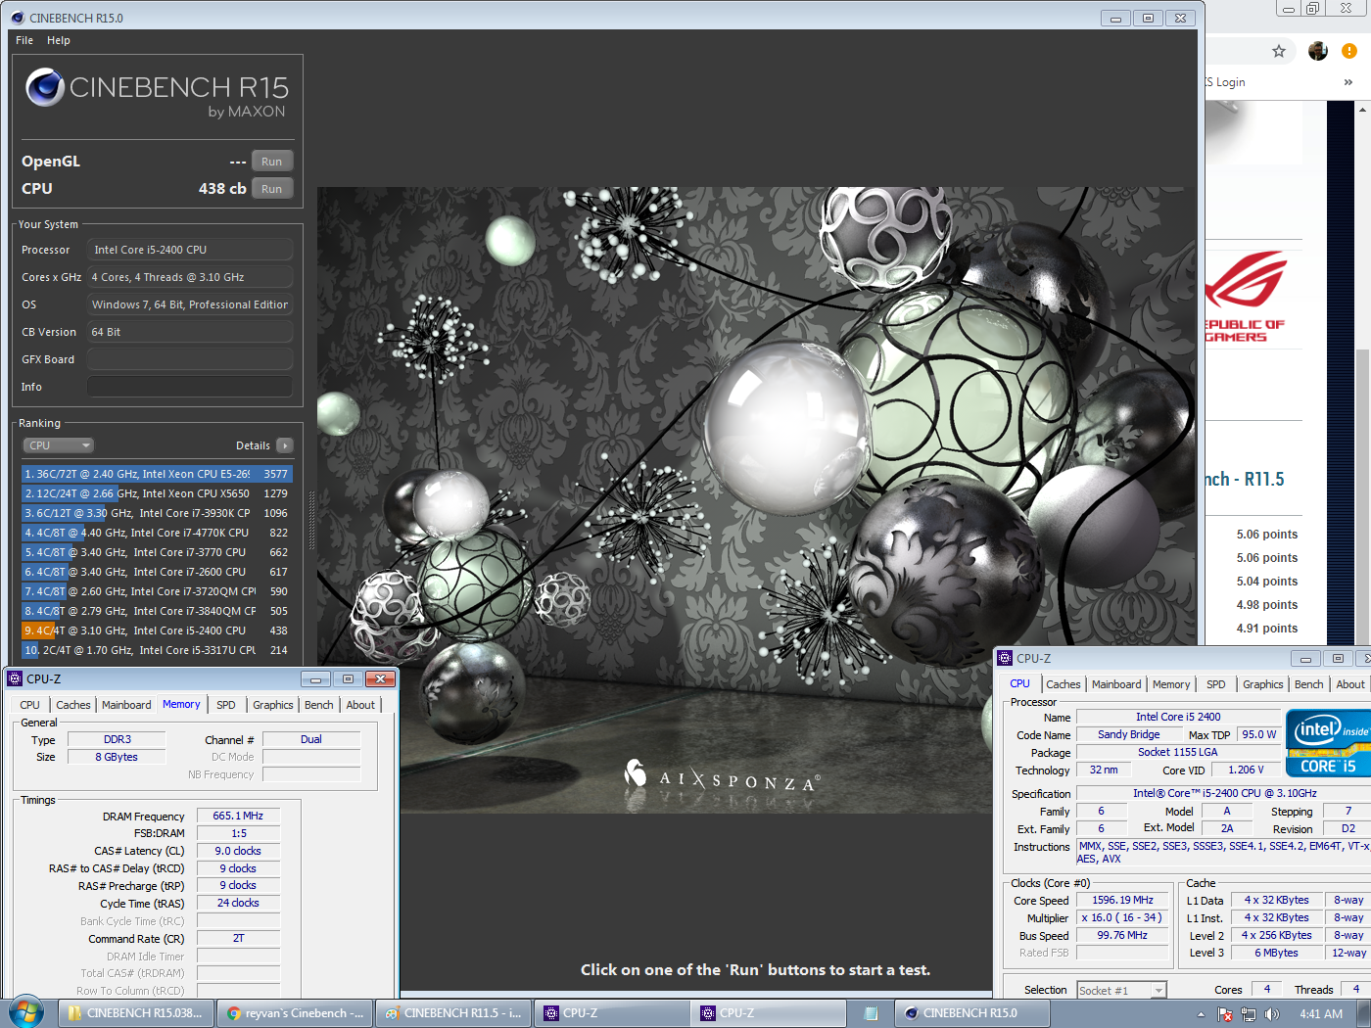Select ranking row 10 Core i5-3317U

pyautogui.click(x=157, y=650)
